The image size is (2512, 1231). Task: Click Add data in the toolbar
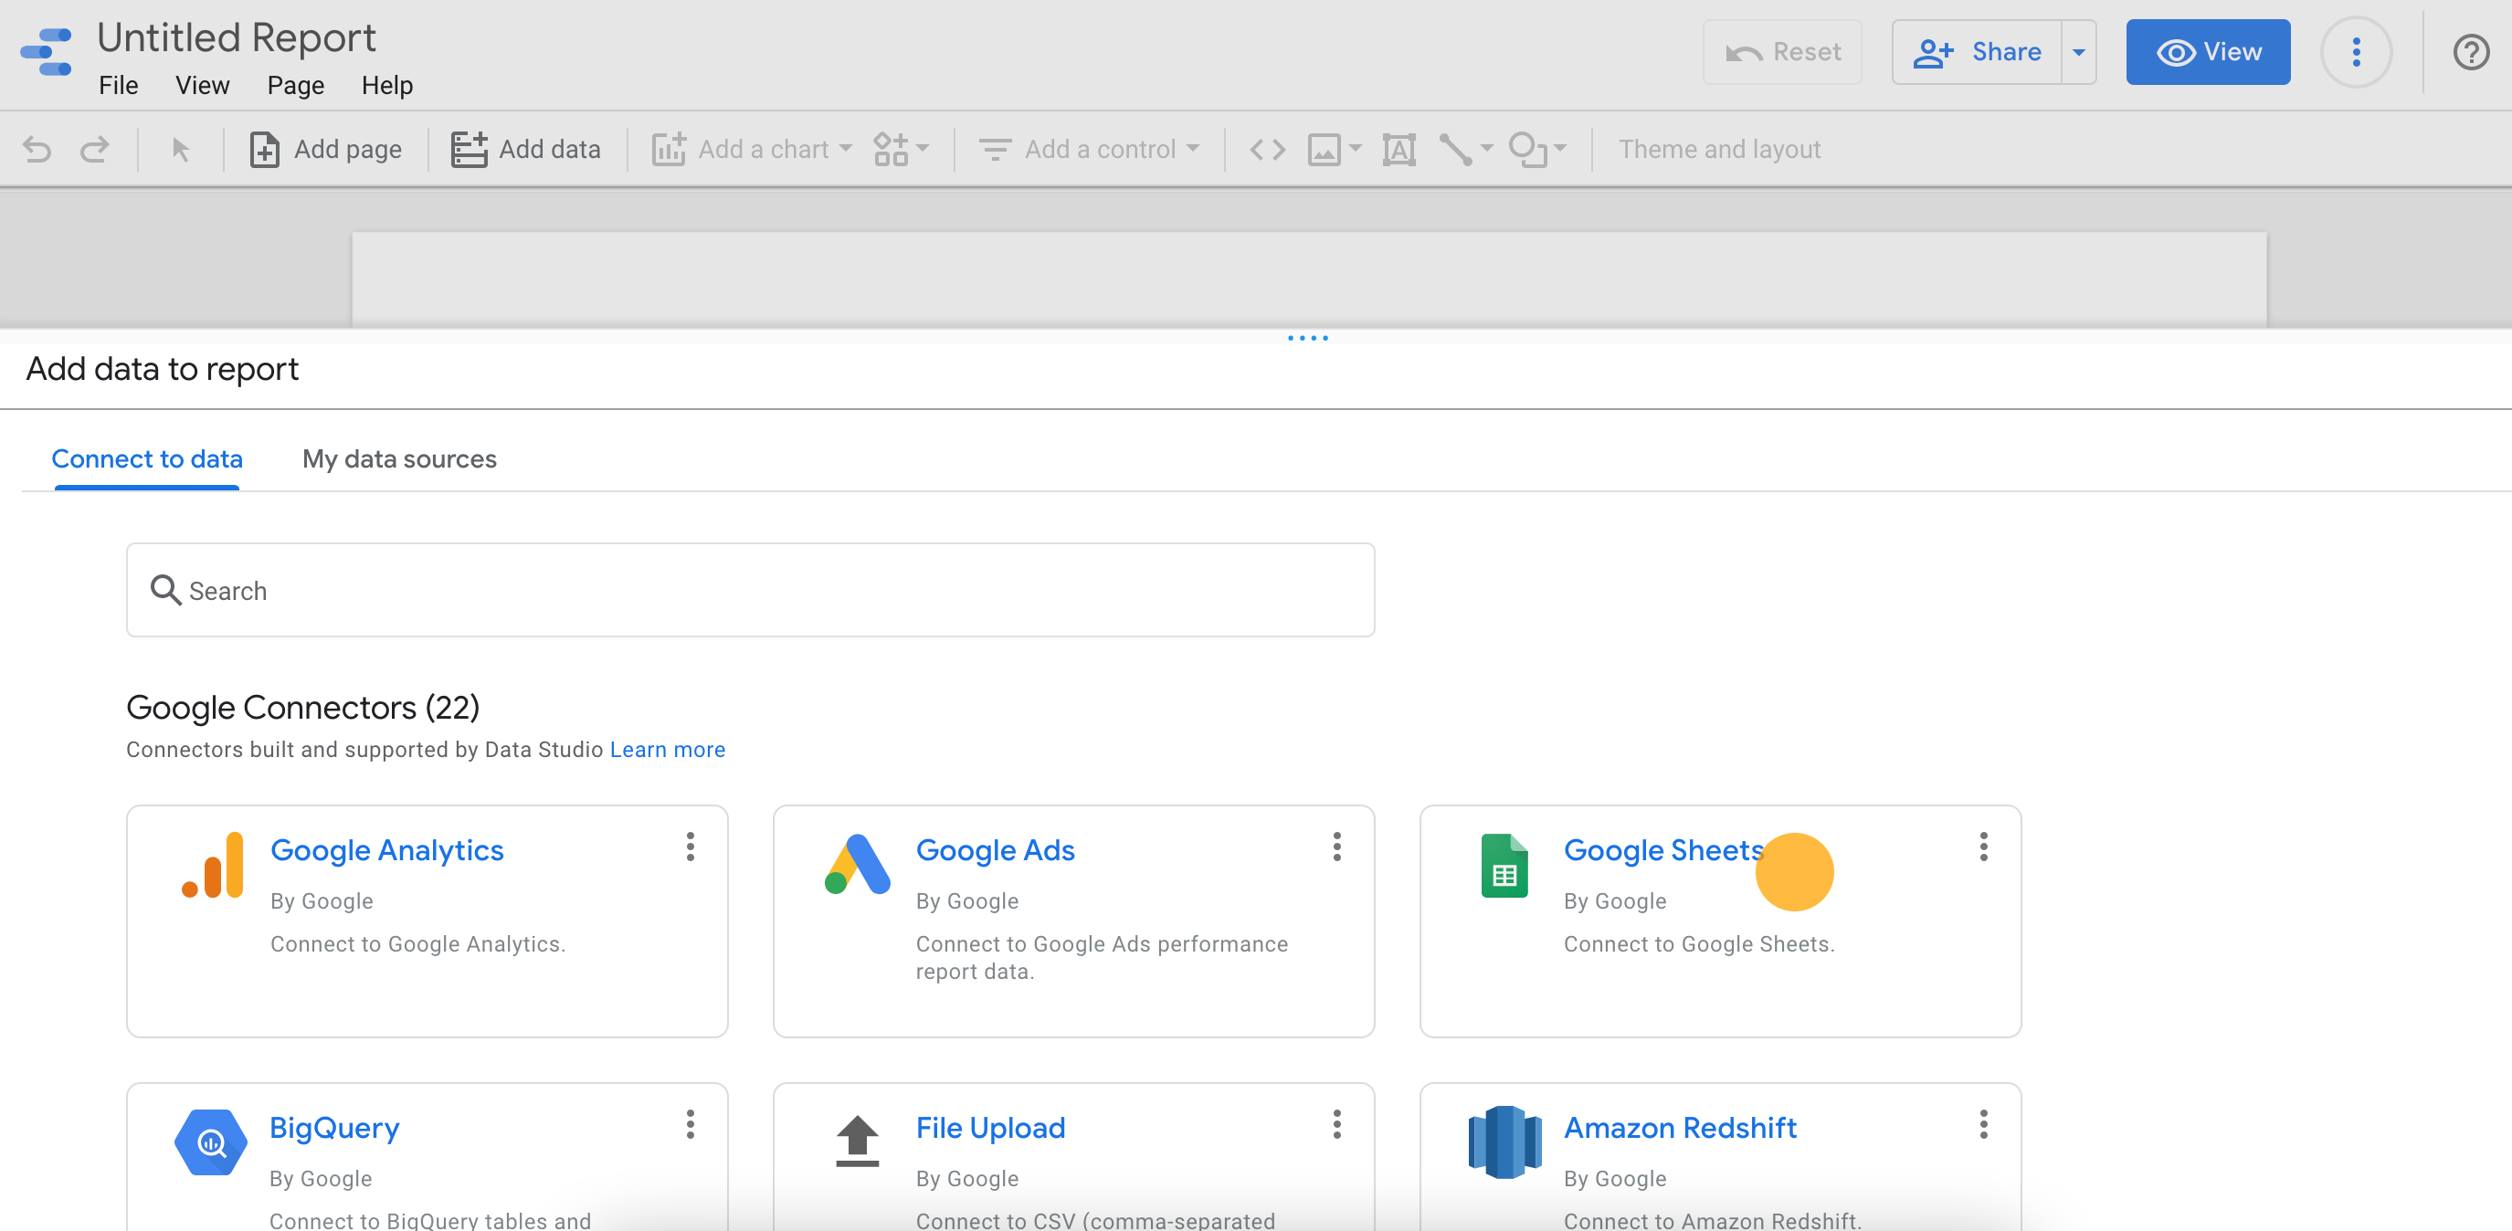coord(525,149)
